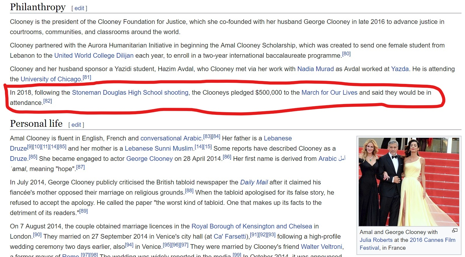Open footnote reference 93
Viewport: 465px width, 257px height.
point(271,235)
